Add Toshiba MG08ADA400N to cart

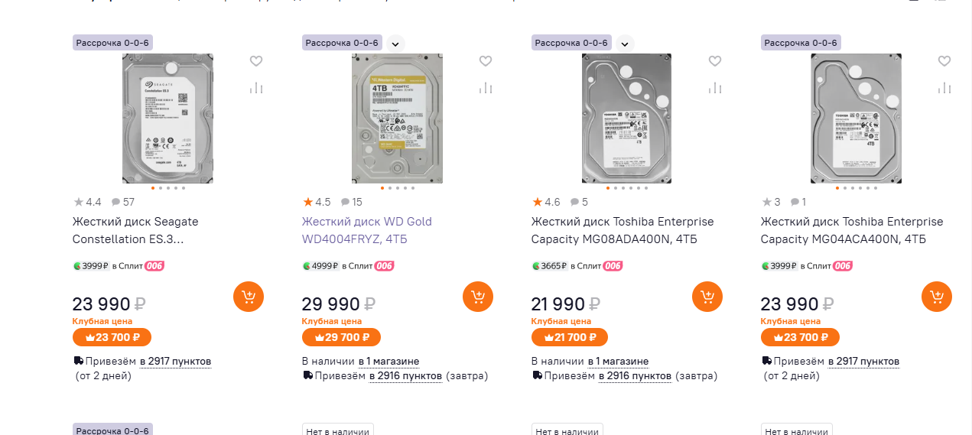click(x=707, y=297)
